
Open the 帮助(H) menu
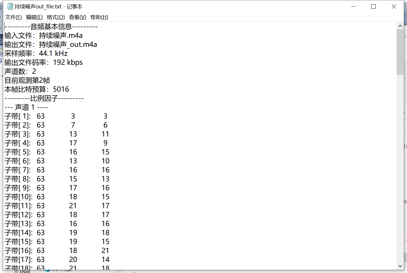[99, 17]
